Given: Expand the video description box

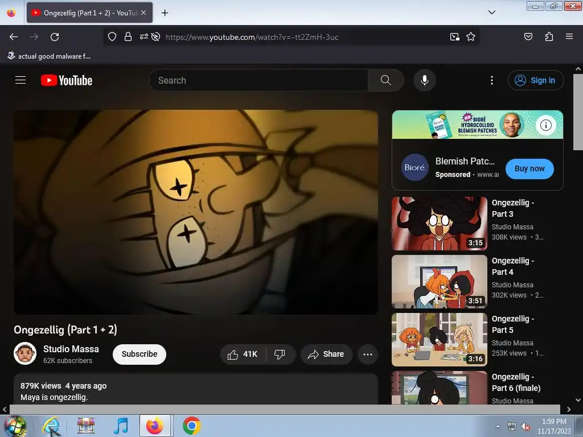Looking at the screenshot, I should point(196,389).
